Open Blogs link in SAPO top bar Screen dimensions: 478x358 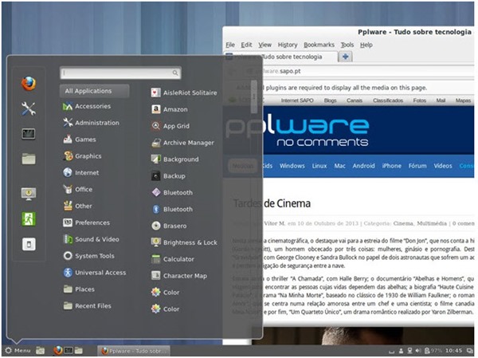(x=330, y=100)
